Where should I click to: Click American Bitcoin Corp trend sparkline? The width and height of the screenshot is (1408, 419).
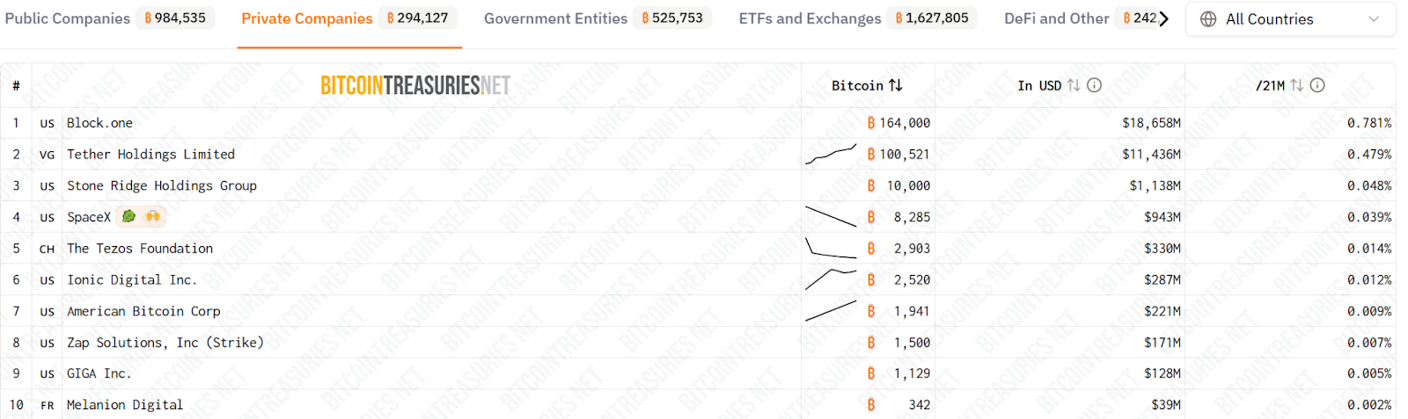(831, 311)
